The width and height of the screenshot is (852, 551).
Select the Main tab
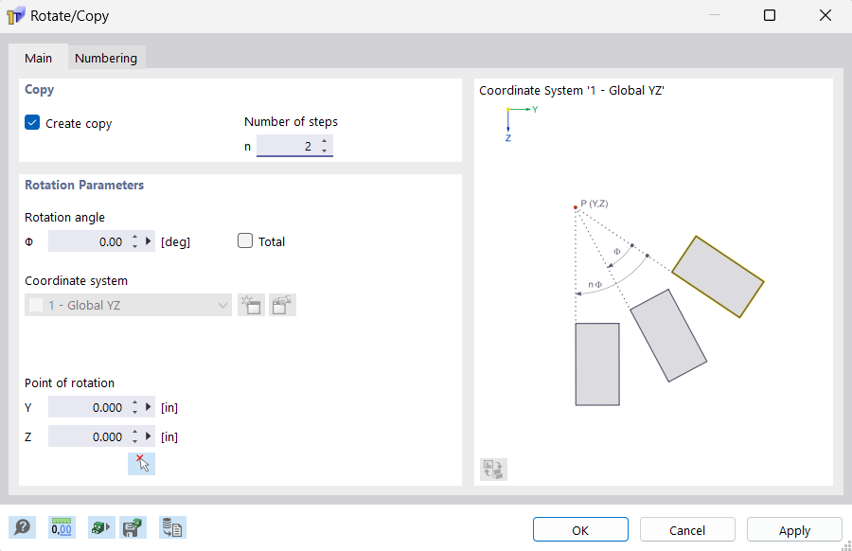tap(38, 58)
